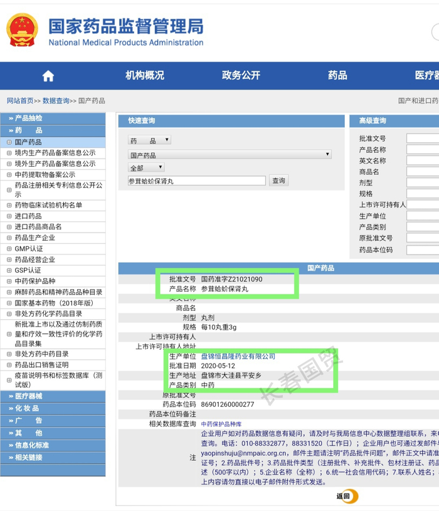Open the 信息化标准 sidebar section
The height and width of the screenshot is (511, 439).
click(53, 445)
